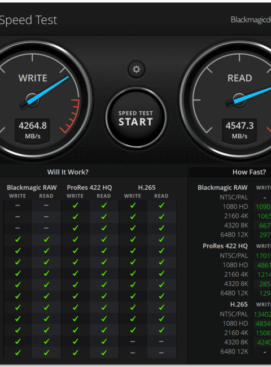Click 2160 4K row under H.265 in How Fast
The height and width of the screenshot is (367, 271).
pyautogui.click(x=236, y=333)
